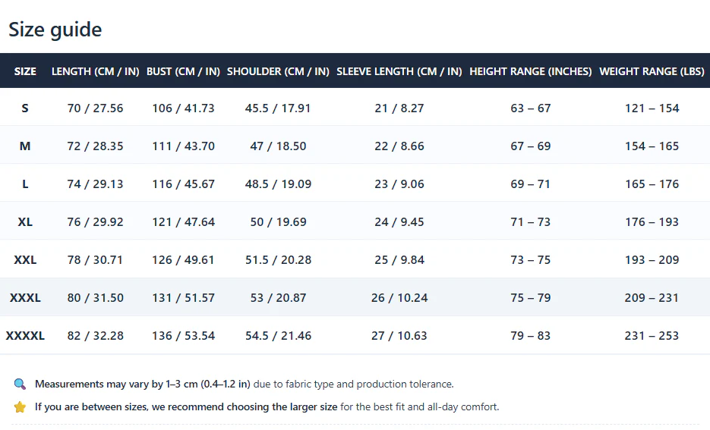Select the LENGTH (CM / IN) column header
This screenshot has height=430, width=710.
[95, 71]
